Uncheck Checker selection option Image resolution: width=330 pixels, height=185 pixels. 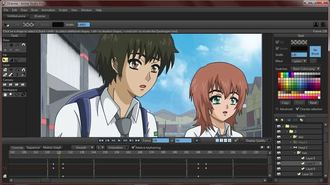[x=298, y=109]
